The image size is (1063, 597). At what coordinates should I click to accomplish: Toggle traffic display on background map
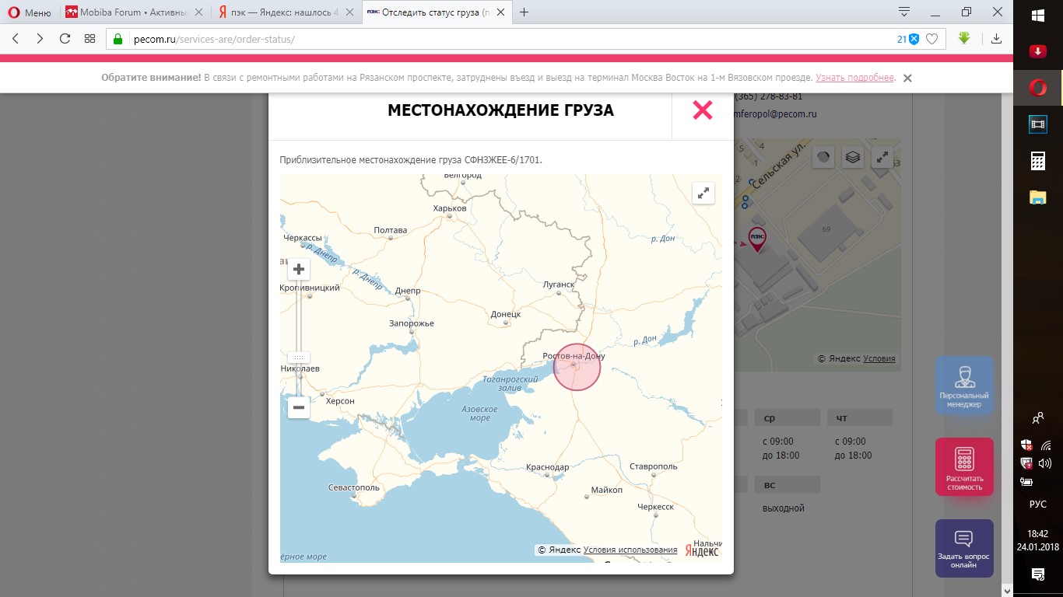(824, 157)
